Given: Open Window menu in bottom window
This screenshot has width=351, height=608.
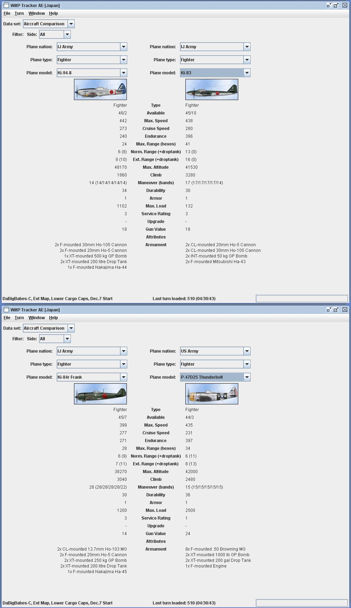Looking at the screenshot, I should pyautogui.click(x=37, y=318).
